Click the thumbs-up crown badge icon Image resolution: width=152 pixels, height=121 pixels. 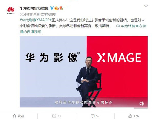[x=56, y=8]
